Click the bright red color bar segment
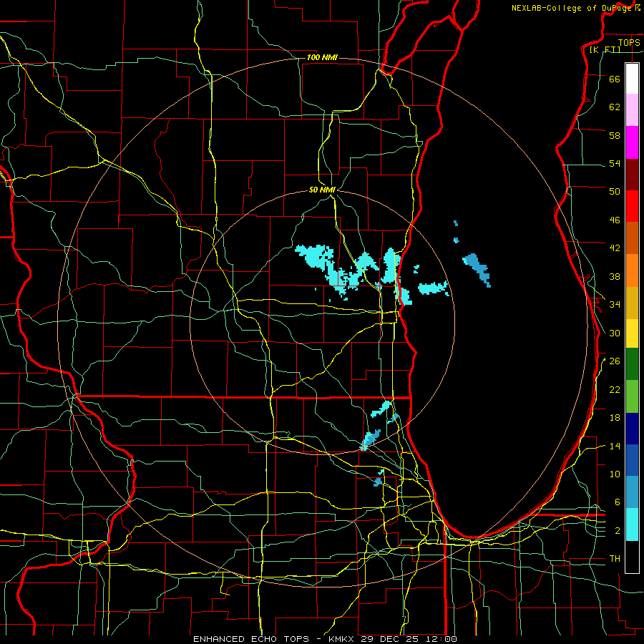Viewport: 644px width, 644px height. click(x=632, y=206)
